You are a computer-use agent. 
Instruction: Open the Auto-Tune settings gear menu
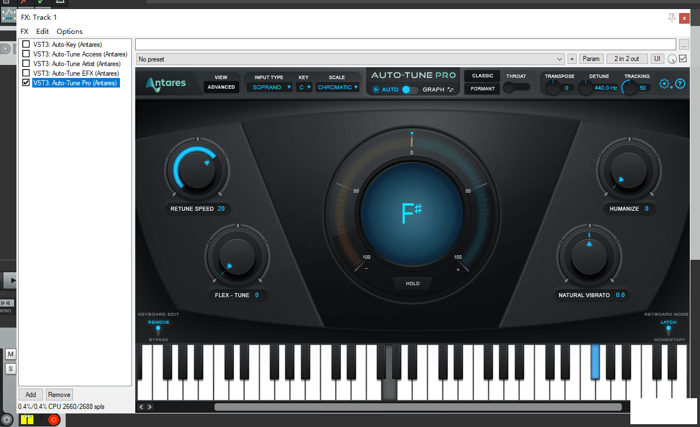(665, 84)
